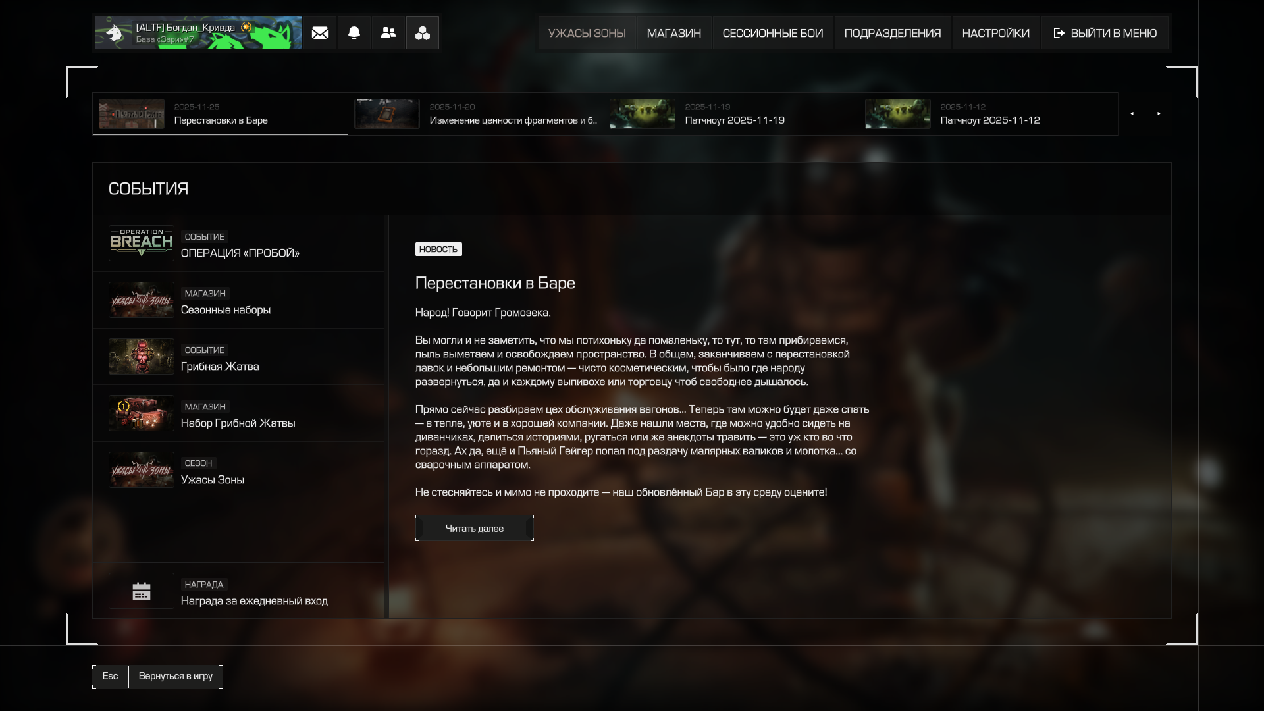Open the Грибная Жатва event entry
This screenshot has width=1264, height=711.
[x=220, y=366]
